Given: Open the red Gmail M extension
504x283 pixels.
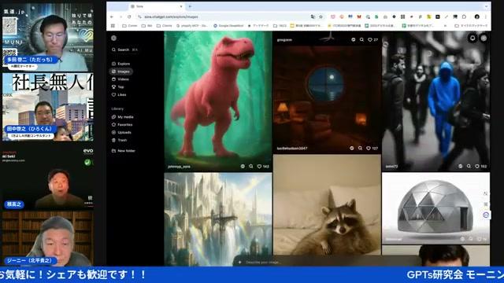Looking at the screenshot, I should coord(359,17).
